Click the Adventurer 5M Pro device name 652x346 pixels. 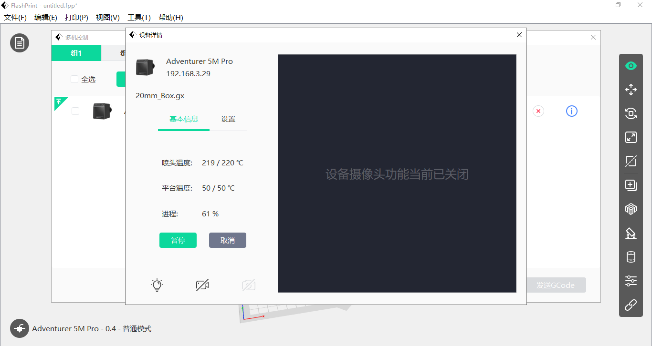pyautogui.click(x=200, y=61)
